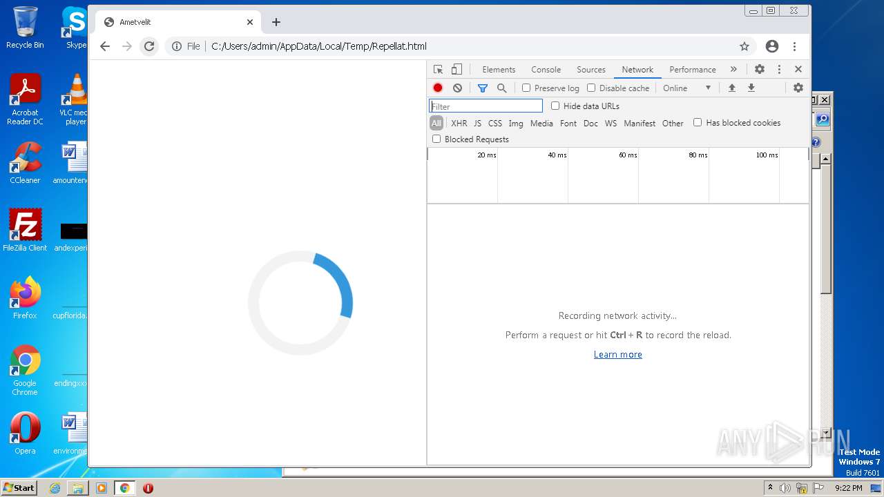Screen dimensions: 884x497
Task: Filter requests by XHR
Action: (459, 124)
